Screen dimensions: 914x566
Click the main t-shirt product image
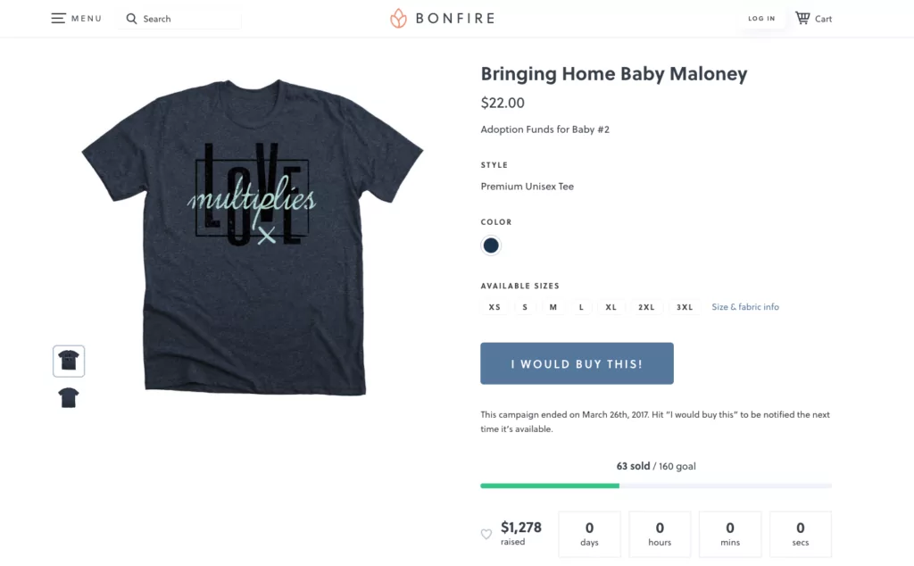click(x=252, y=237)
